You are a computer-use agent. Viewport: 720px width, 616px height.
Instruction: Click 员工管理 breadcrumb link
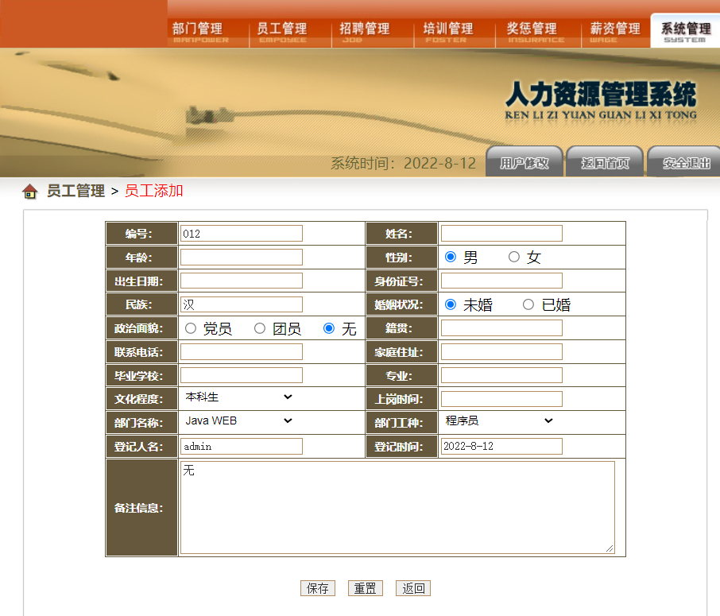[75, 191]
